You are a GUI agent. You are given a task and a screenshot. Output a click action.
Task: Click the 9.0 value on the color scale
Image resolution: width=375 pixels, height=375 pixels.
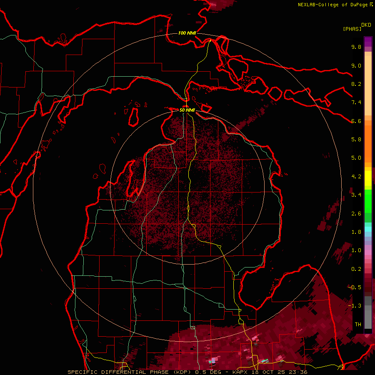(356, 65)
